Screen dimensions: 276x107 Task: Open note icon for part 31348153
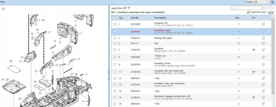coord(263,50)
